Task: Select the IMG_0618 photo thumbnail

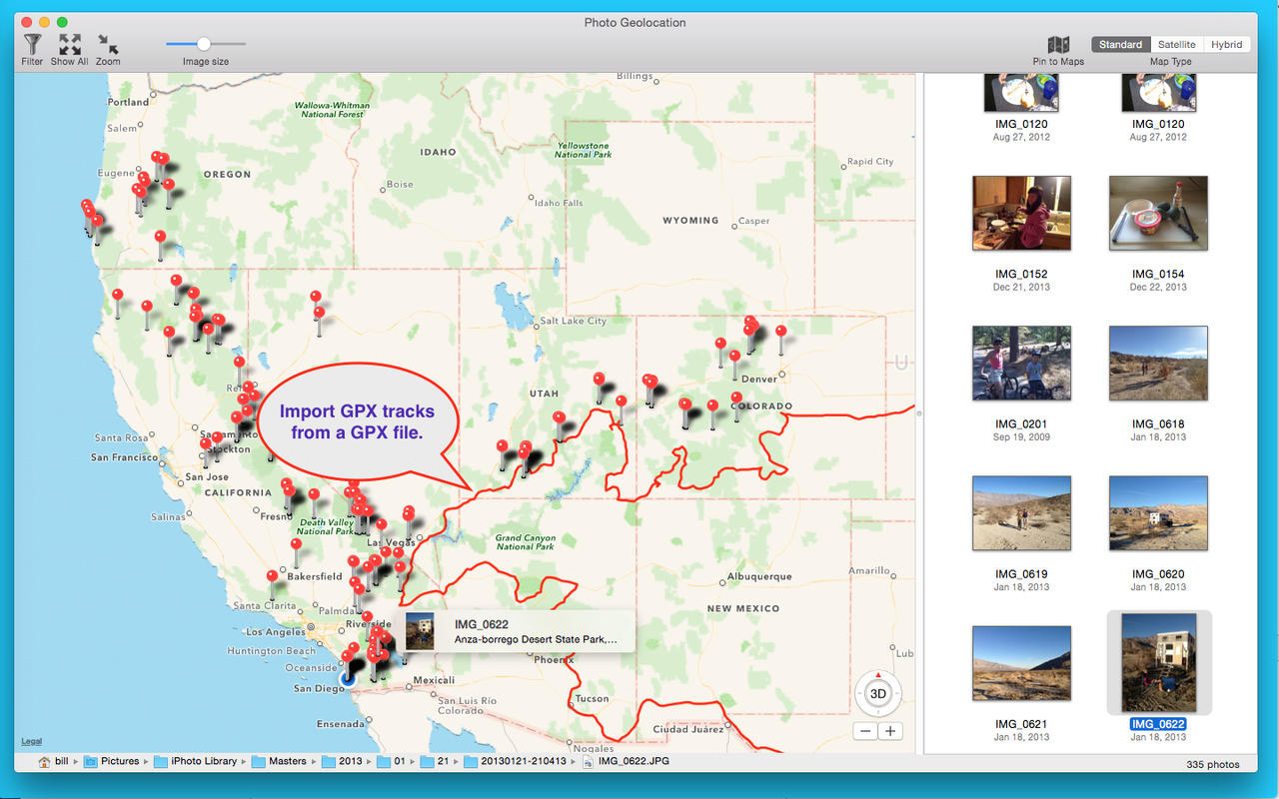Action: (1158, 363)
